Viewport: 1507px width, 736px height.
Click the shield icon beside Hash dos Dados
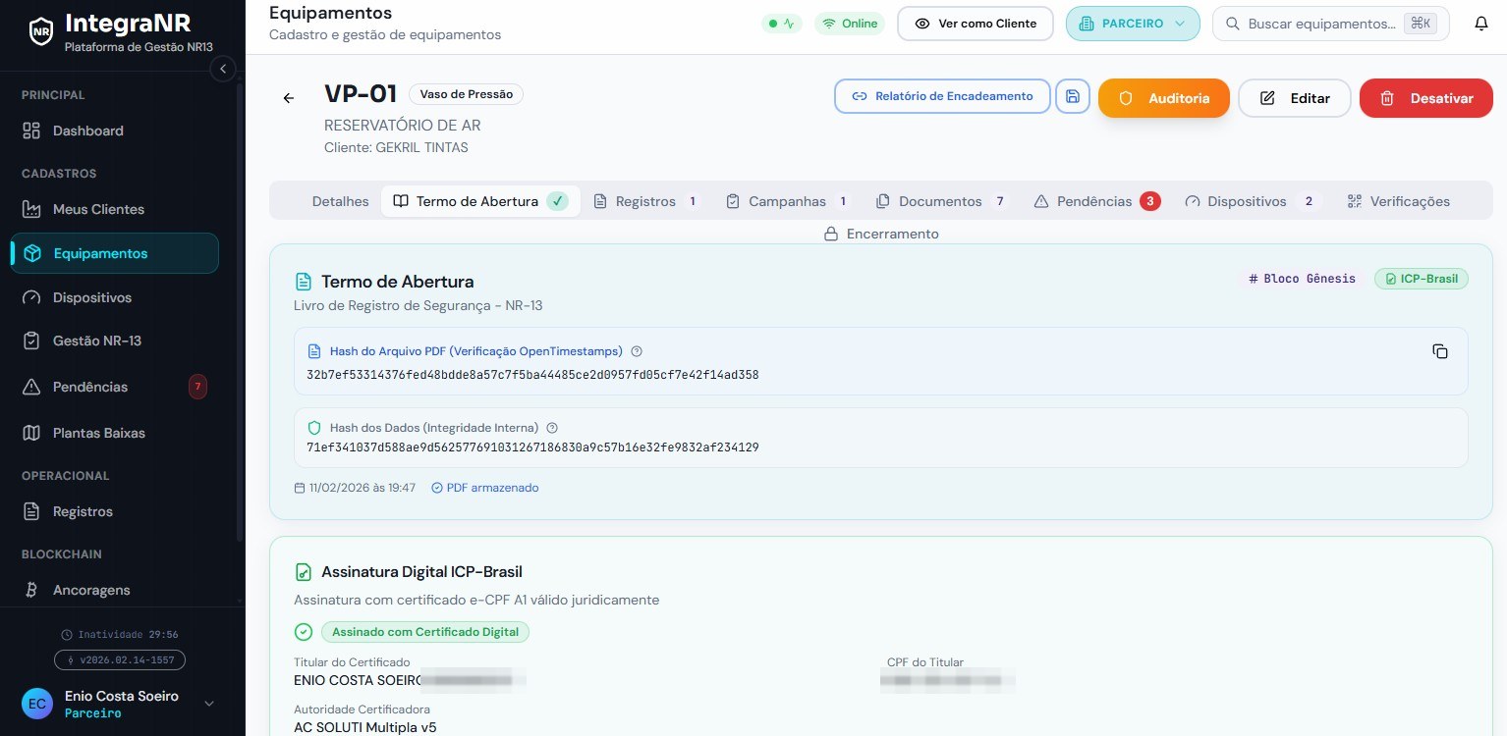[314, 428]
